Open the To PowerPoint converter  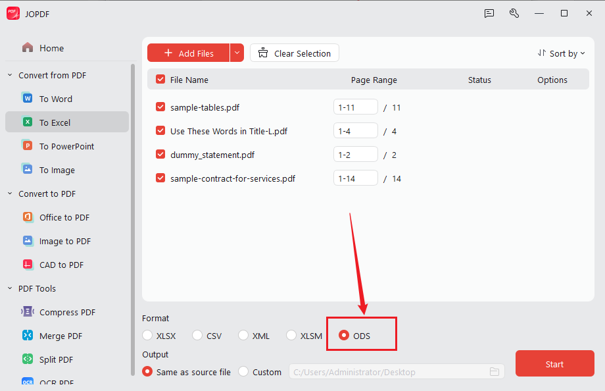[x=67, y=146]
